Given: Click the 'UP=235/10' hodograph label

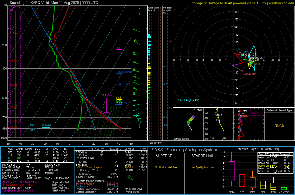Looking at the screenshot, I should (247, 55).
